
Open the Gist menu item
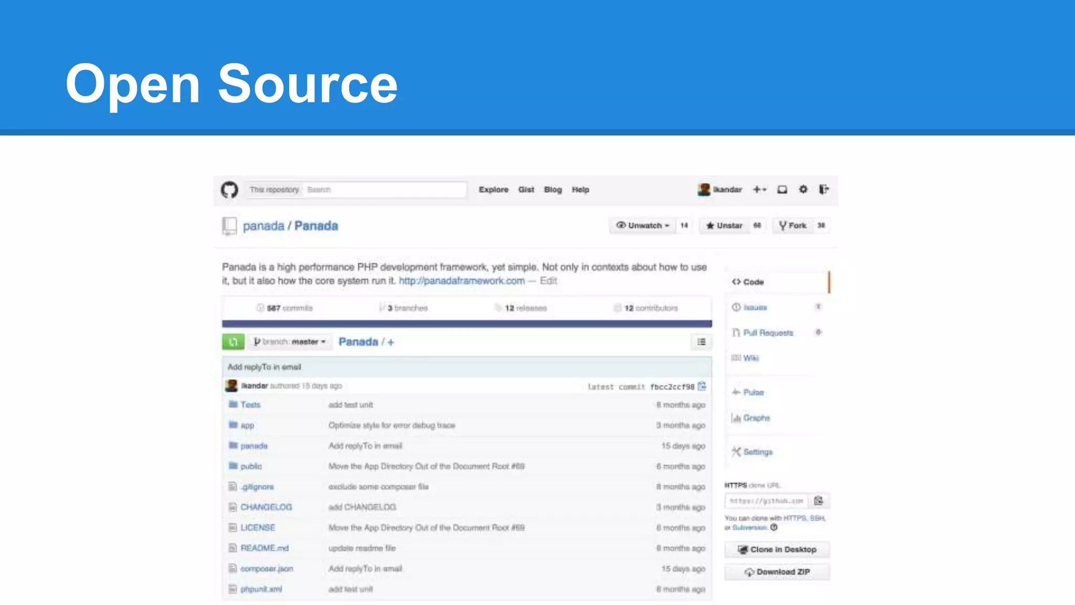[x=526, y=190]
